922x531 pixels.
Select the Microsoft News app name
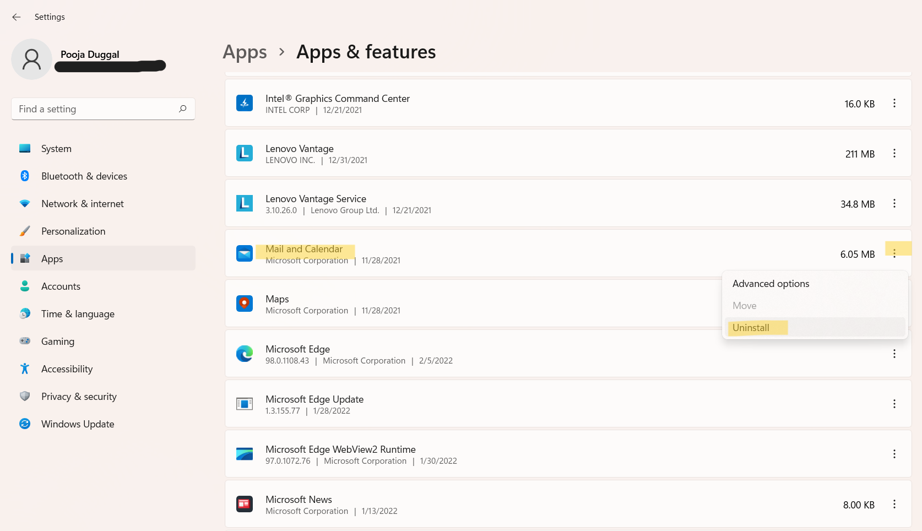tap(299, 500)
